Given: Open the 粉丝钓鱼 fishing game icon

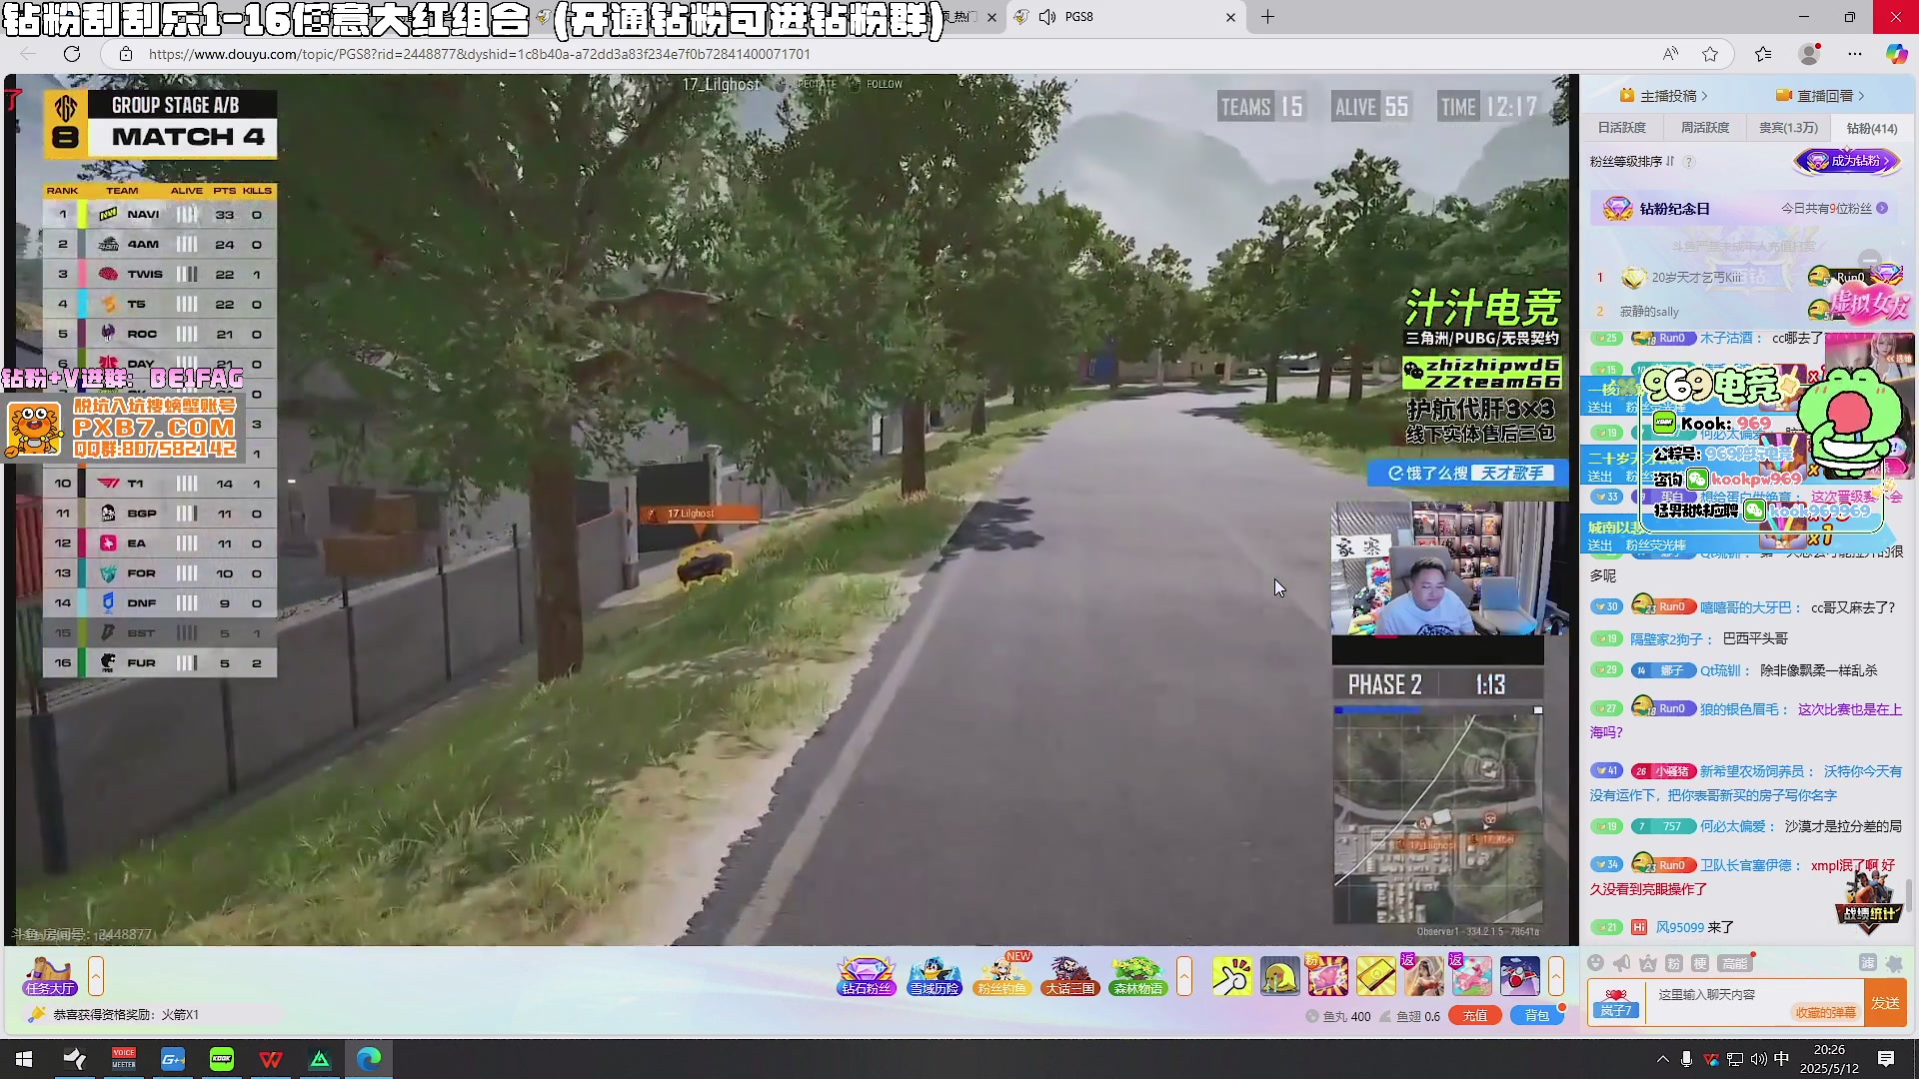Looking at the screenshot, I should 1001,976.
